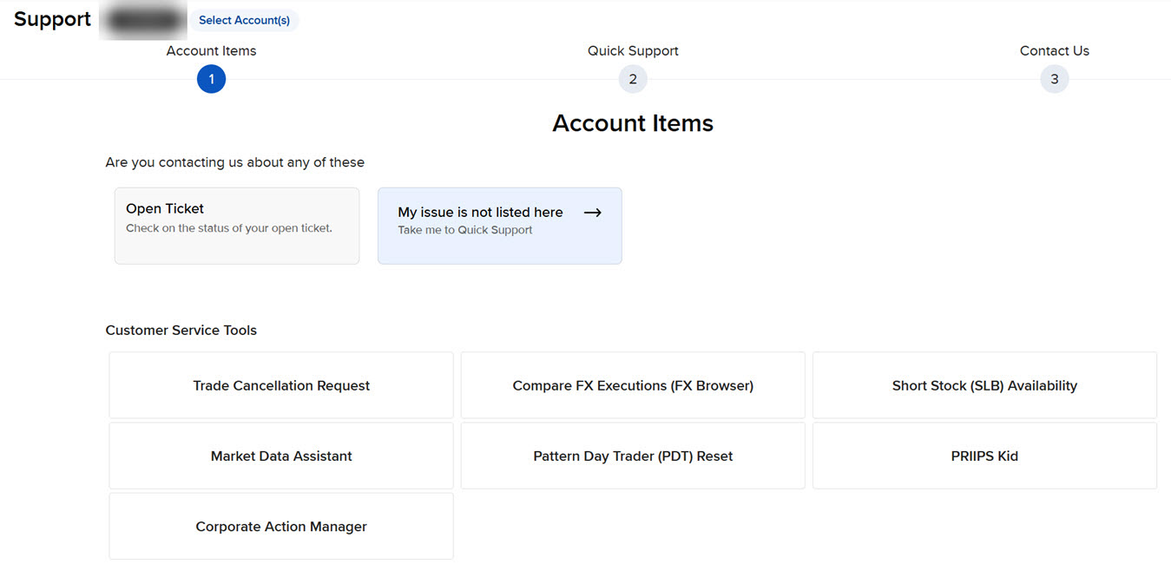Select step 2 Quick Support indicator circle
Screen dimensions: 1171x571
click(x=633, y=79)
